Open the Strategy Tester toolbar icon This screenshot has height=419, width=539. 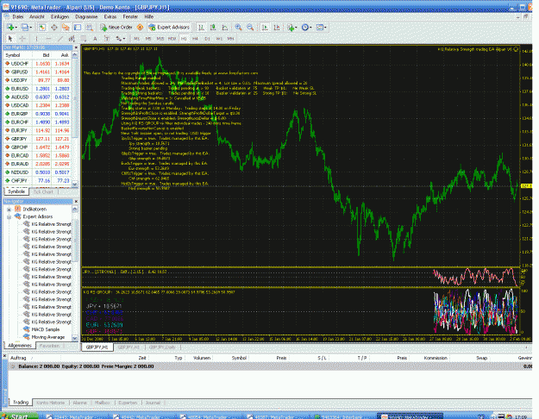point(90,27)
